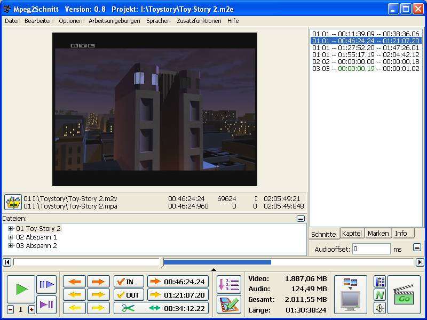The width and height of the screenshot is (427, 320).
Task: Click the filmstrip with green checkmark icon
Action: pyautogui.click(x=229, y=304)
